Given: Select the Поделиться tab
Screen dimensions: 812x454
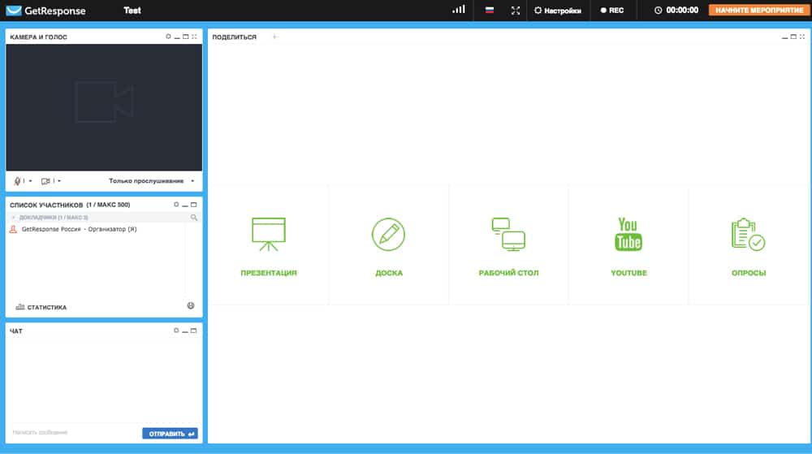Looking at the screenshot, I should (x=234, y=37).
